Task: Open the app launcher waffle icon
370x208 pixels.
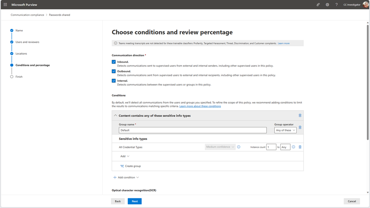Action: pyautogui.click(x=5, y=5)
